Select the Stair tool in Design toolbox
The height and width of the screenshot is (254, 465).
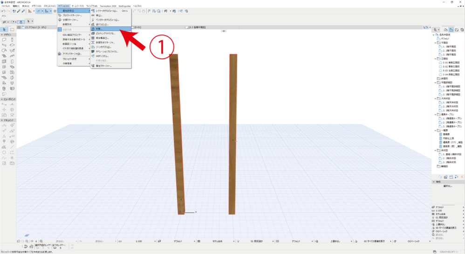4,56
